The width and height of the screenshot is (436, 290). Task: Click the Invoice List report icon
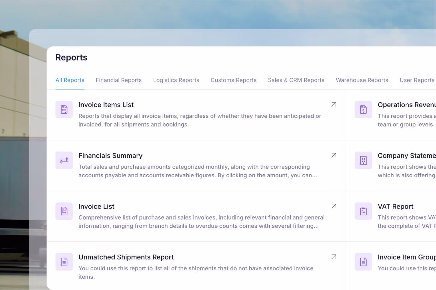tap(64, 211)
